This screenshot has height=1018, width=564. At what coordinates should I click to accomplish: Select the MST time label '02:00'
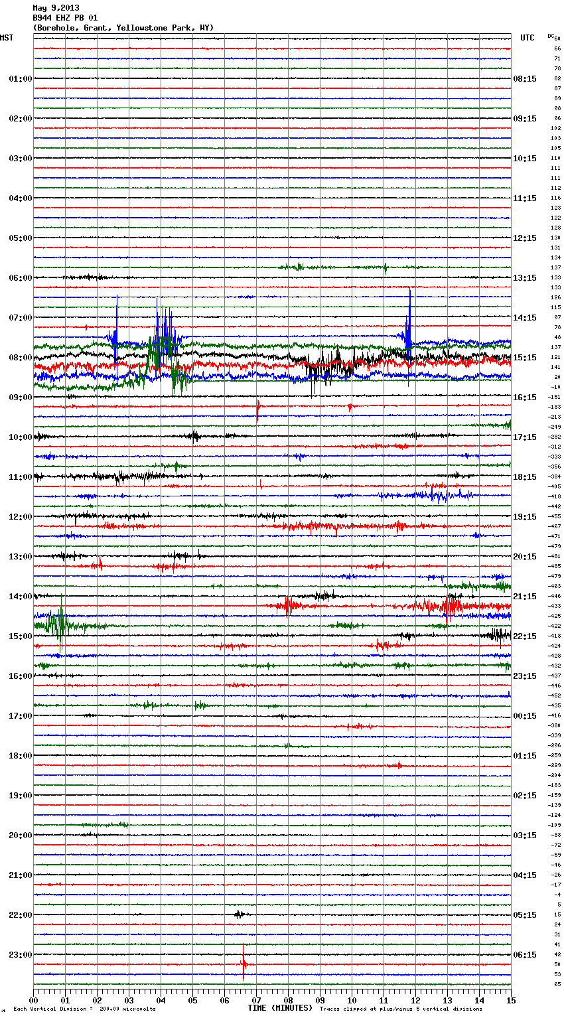click(21, 119)
